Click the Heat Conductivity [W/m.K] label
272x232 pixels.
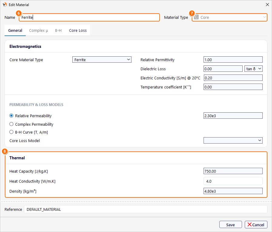tap(32, 181)
